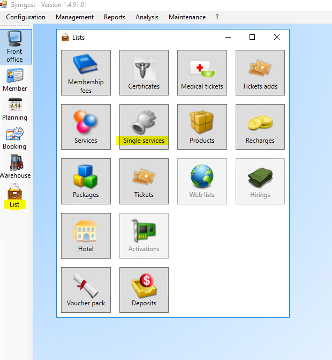This screenshot has height=360, width=332.
Task: Open the List briefcase sidebar icon
Action: point(14,196)
